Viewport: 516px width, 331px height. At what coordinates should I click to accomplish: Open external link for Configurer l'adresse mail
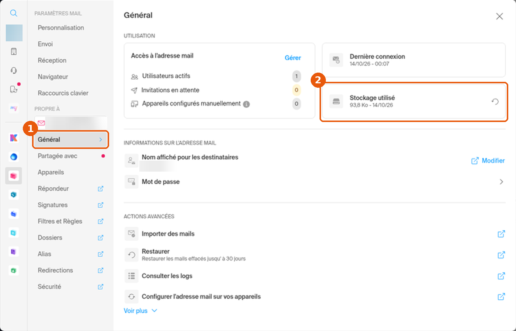[x=501, y=296]
